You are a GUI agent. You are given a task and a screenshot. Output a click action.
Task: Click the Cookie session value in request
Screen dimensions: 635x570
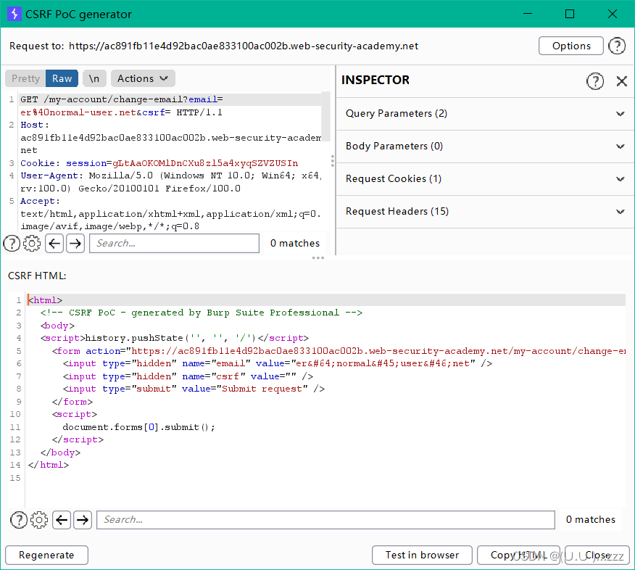(205, 163)
